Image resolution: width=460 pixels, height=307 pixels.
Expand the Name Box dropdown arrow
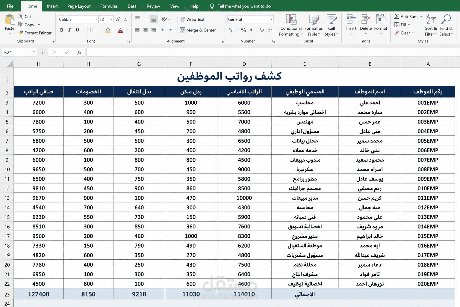[x=34, y=52]
